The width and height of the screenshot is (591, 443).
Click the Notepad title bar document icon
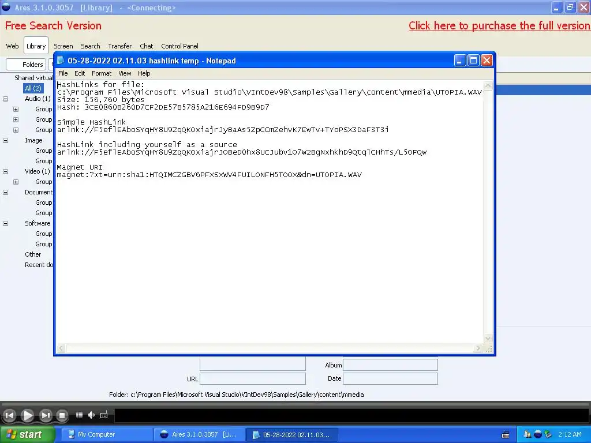(60, 60)
